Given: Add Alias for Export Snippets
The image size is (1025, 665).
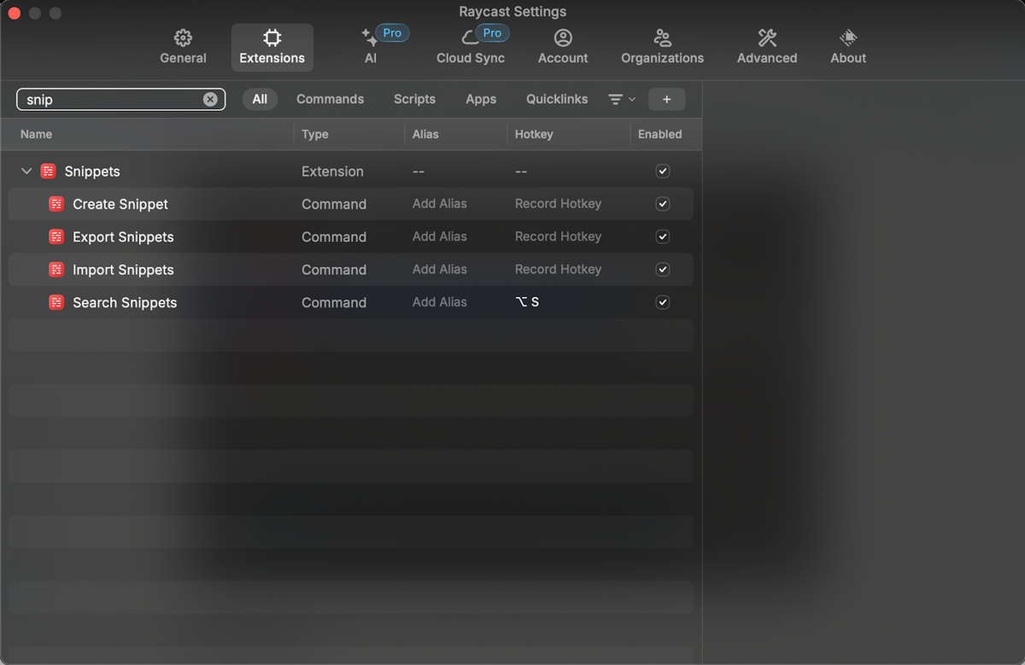Looking at the screenshot, I should click(x=440, y=236).
